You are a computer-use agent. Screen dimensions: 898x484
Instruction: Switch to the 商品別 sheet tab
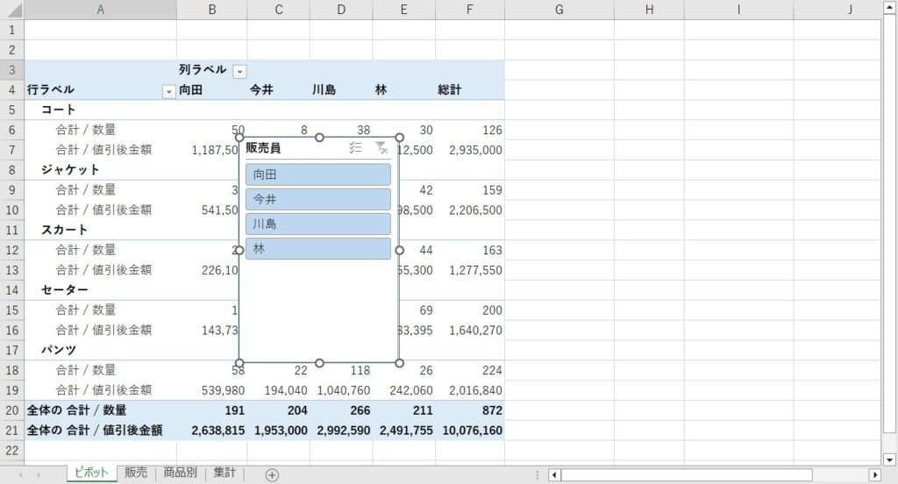click(180, 473)
